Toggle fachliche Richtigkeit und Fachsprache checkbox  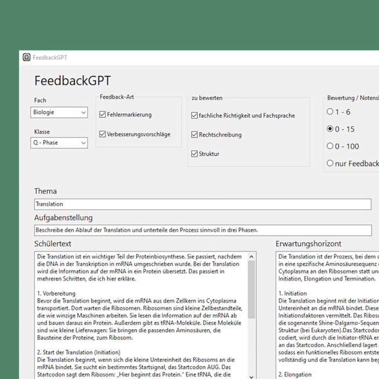[x=194, y=115]
